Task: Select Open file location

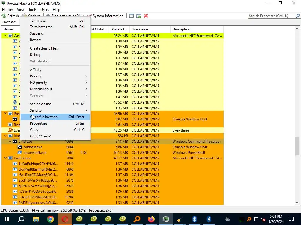Action: [x=55, y=117]
